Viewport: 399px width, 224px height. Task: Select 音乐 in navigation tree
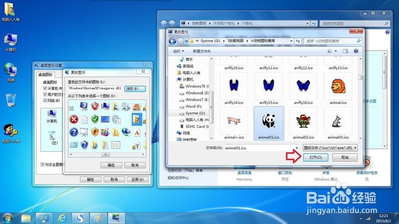(189, 59)
